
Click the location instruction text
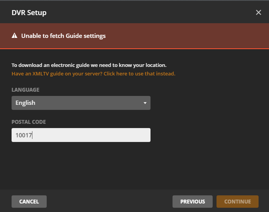click(x=89, y=65)
